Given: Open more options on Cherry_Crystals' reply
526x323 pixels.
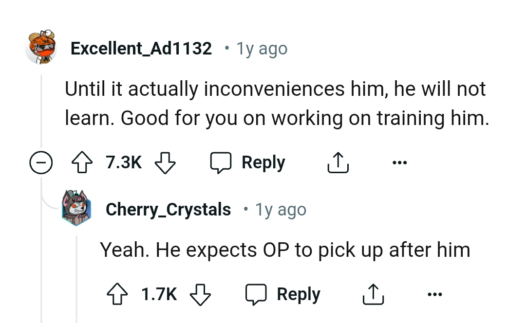Looking at the screenshot, I should 434,294.
